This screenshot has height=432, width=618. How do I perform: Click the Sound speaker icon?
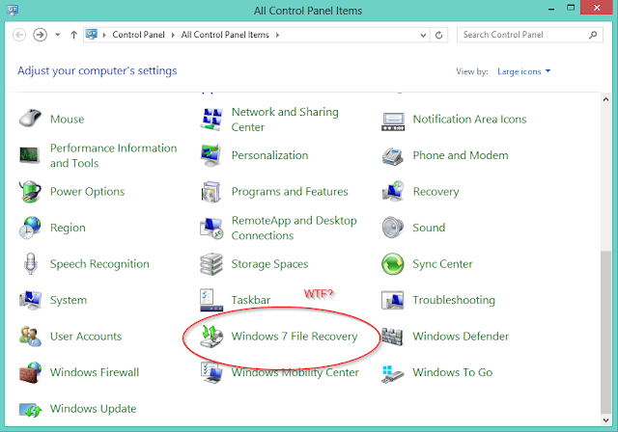coord(393,228)
